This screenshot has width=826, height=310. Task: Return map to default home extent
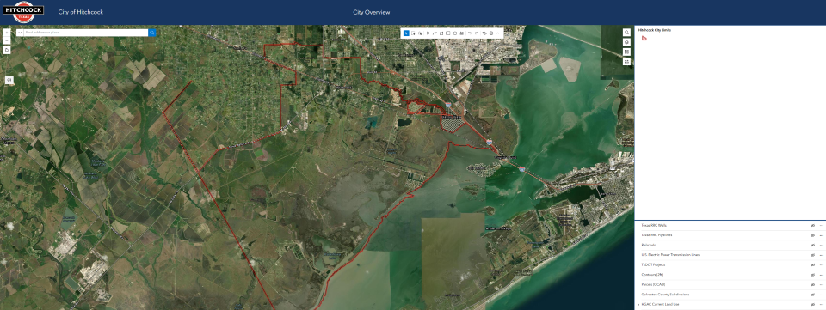point(6,50)
